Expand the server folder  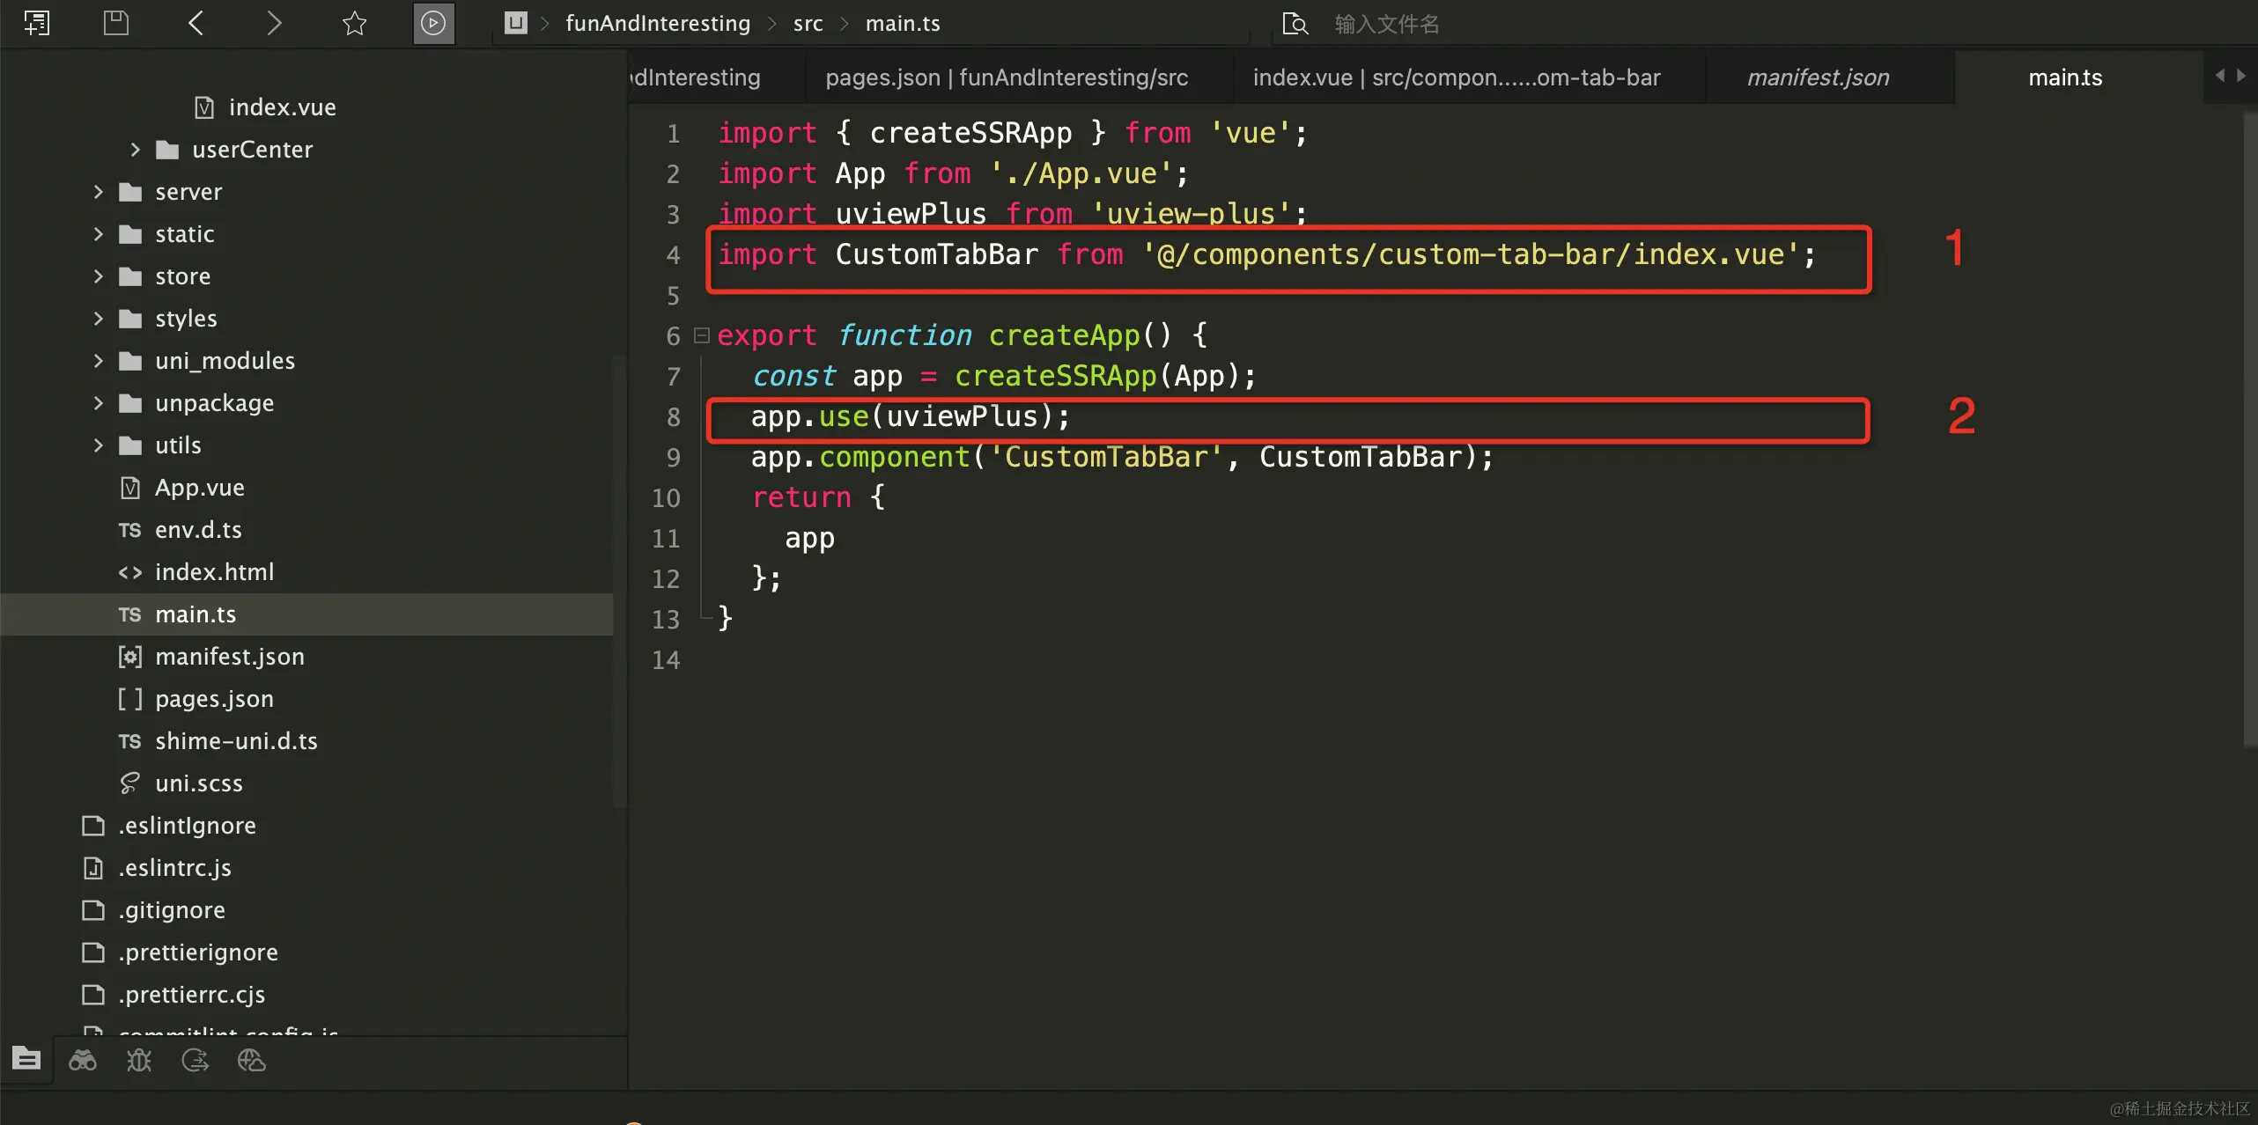pyautogui.click(x=98, y=192)
